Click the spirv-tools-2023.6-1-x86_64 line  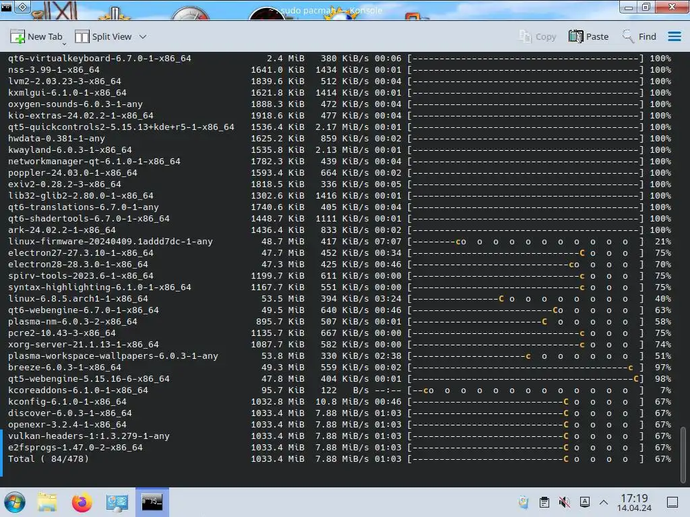click(x=340, y=275)
